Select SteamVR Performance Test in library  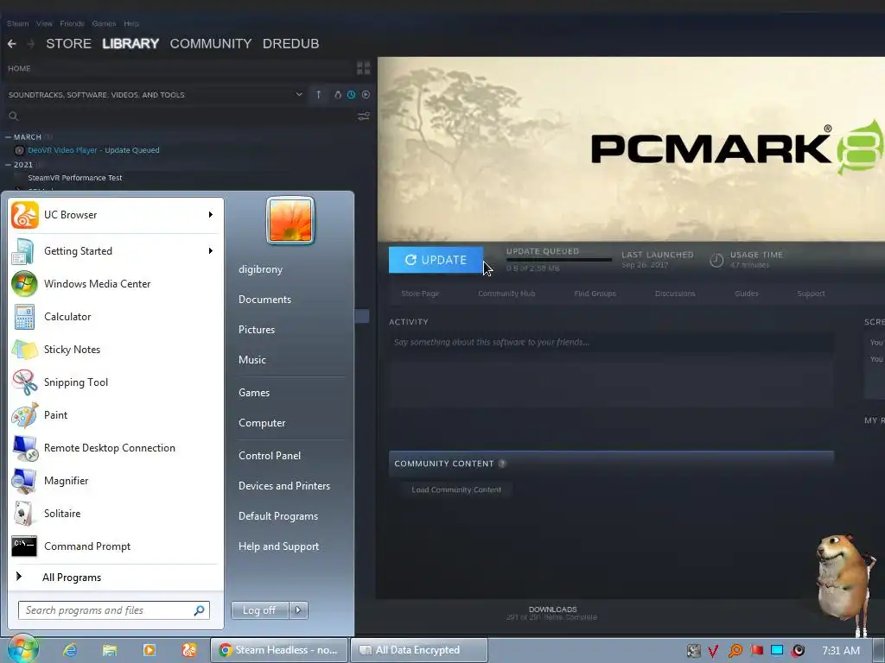[75, 178]
